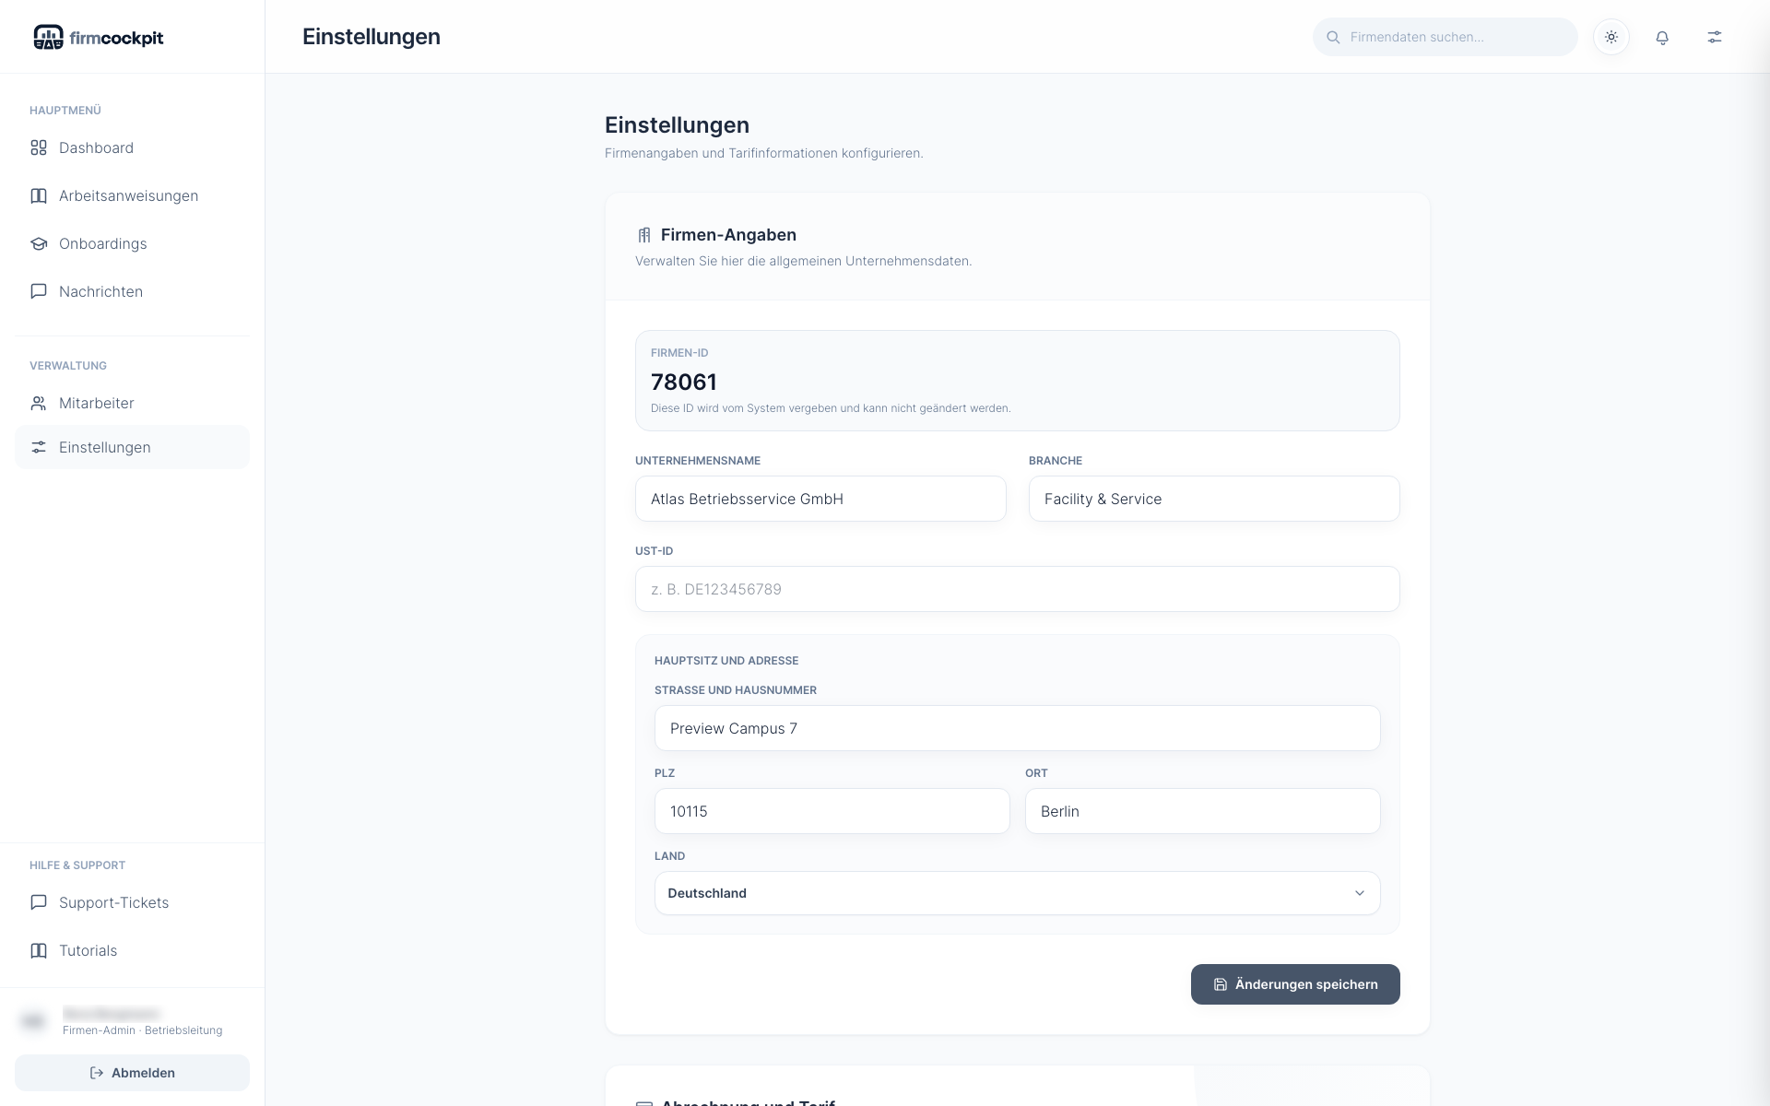Select the Onboardings graduation cap icon

click(38, 243)
